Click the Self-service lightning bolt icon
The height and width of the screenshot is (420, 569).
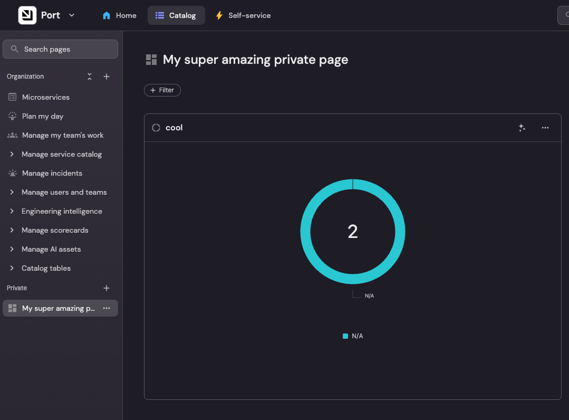pos(219,15)
